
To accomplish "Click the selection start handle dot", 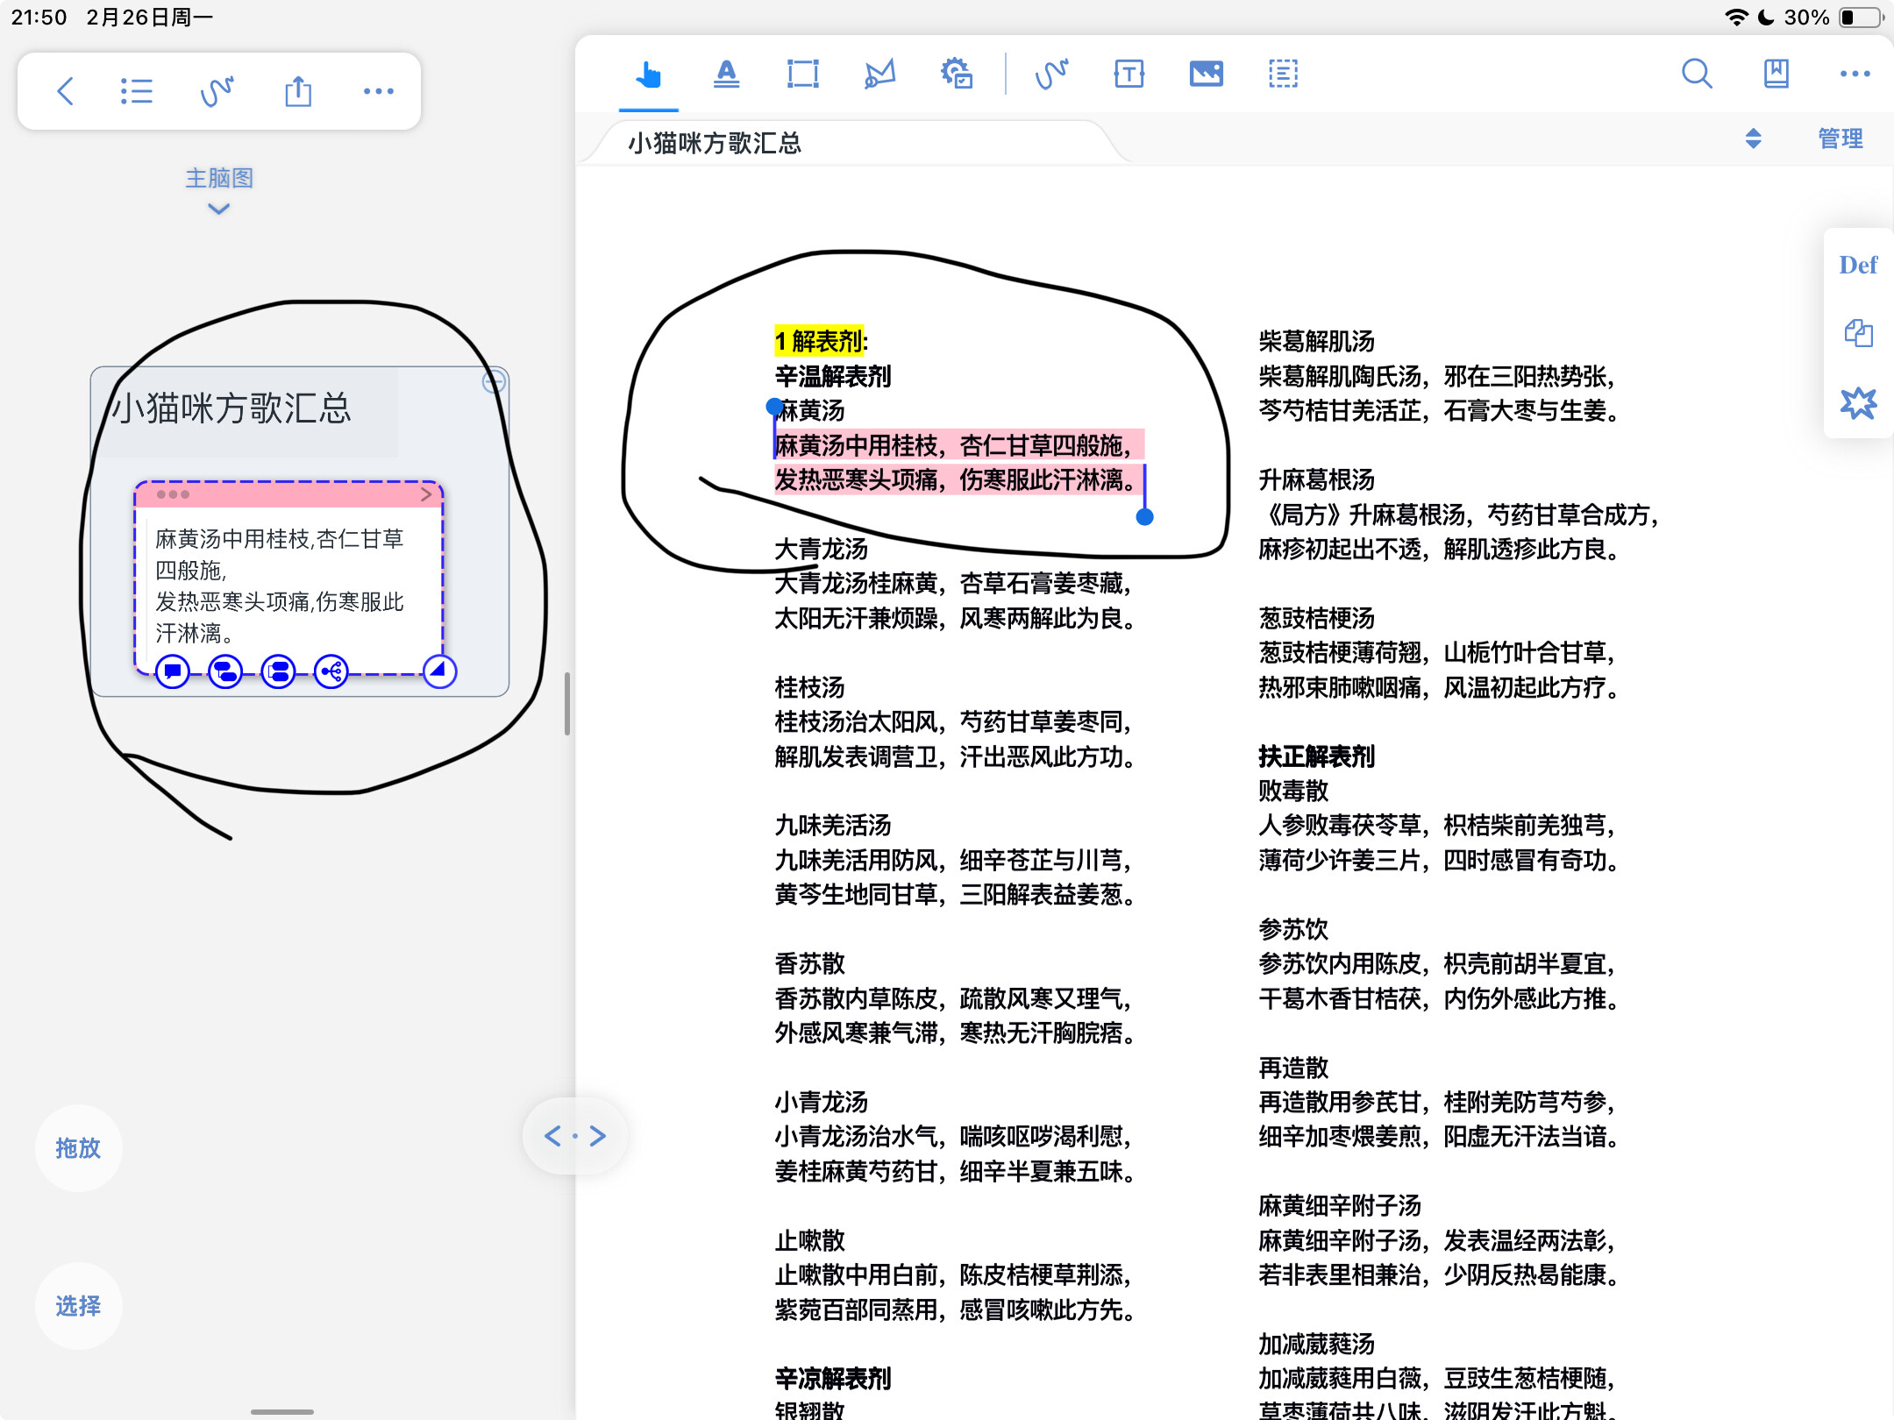I will coord(774,406).
